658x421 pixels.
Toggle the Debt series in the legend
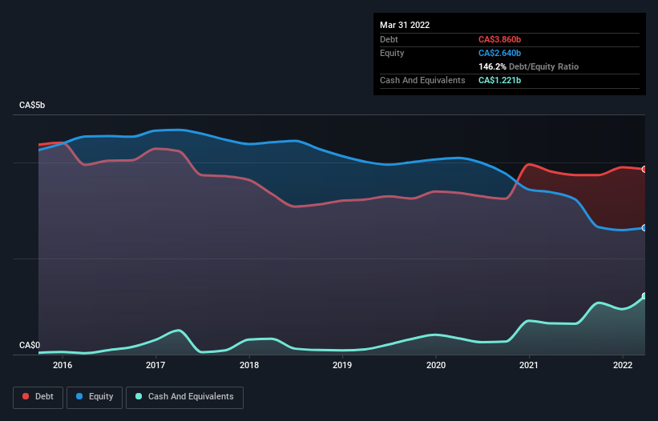point(38,397)
